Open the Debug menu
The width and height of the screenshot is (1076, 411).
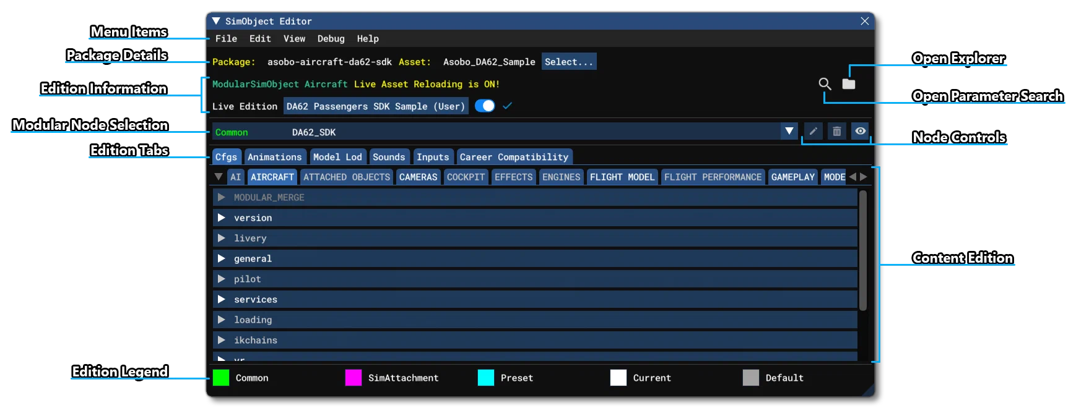(331, 38)
